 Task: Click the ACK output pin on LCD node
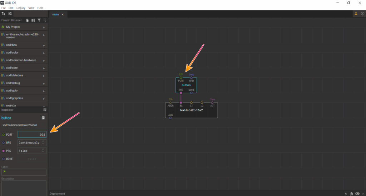click(170, 118)
